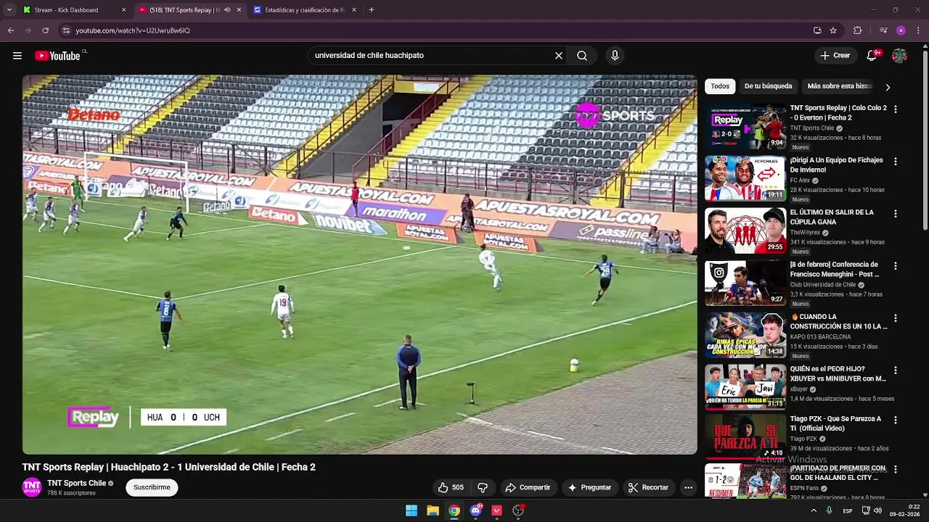Open the tab search dropdown arrow

(9, 10)
